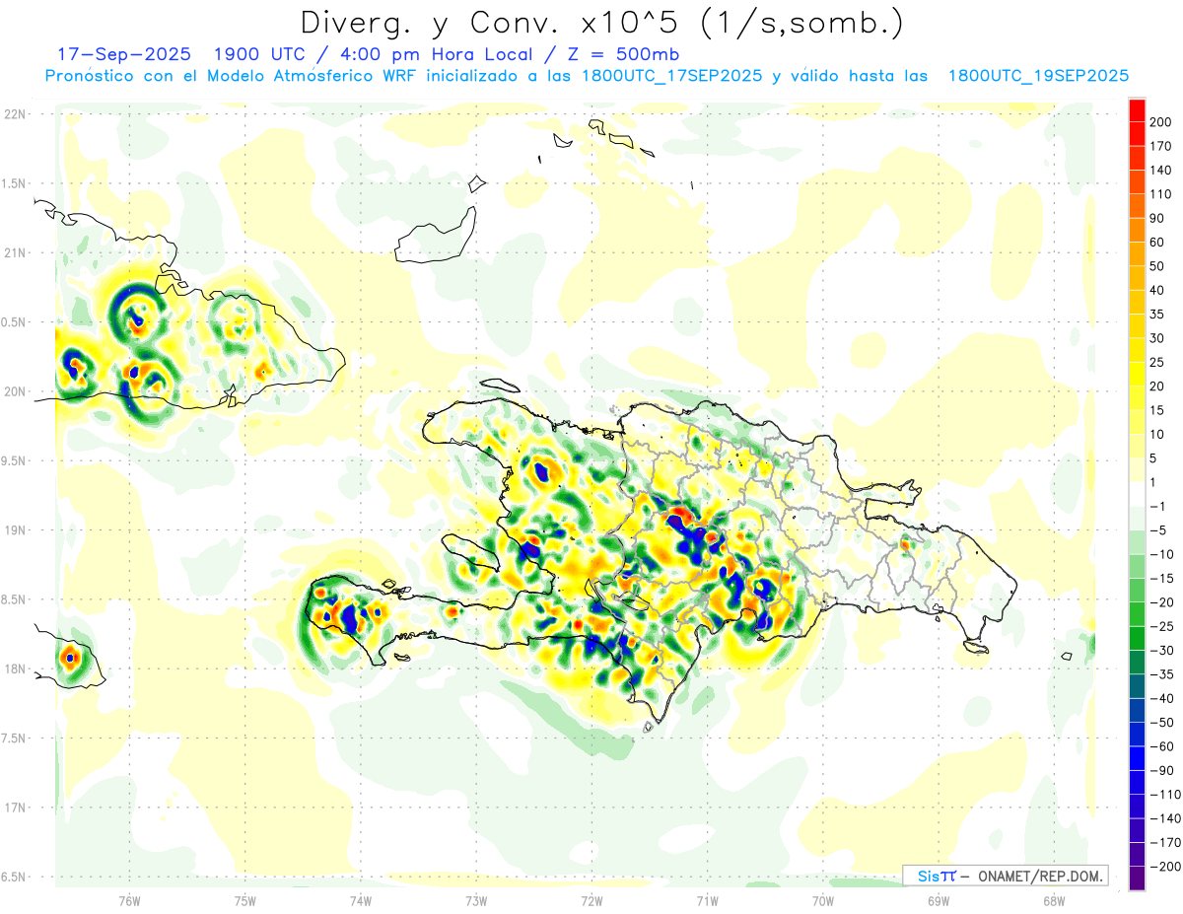The height and width of the screenshot is (914, 1183).
Task: Click the legend value -90
Action: click(1162, 770)
